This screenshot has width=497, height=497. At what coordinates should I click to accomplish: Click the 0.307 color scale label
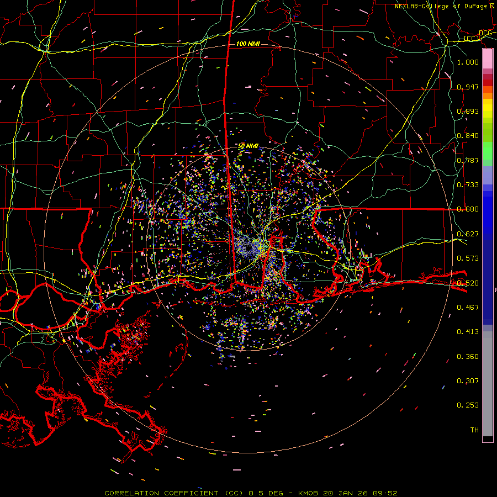[468, 381]
